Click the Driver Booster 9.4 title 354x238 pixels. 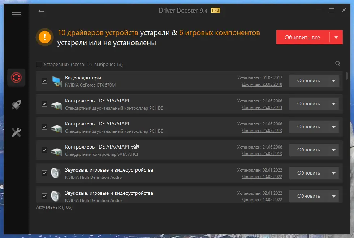(183, 10)
